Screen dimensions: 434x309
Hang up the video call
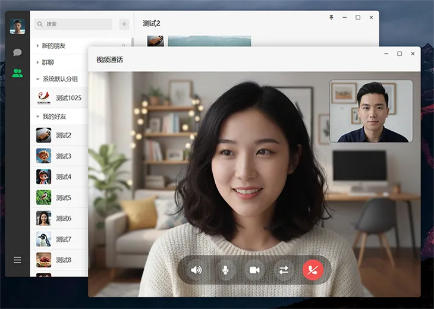click(313, 270)
